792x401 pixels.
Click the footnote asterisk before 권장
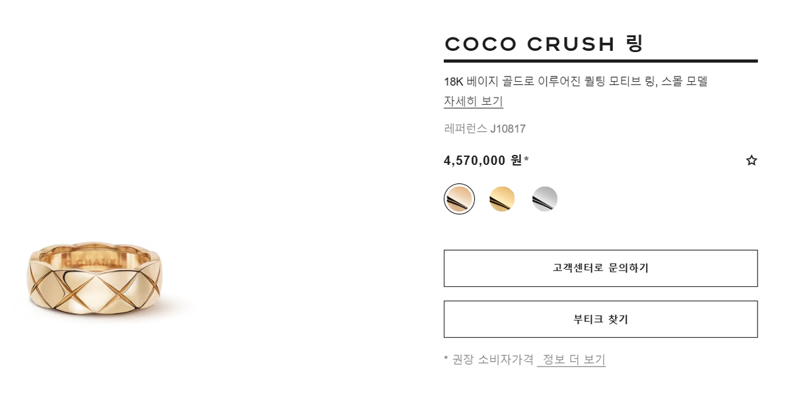(446, 358)
